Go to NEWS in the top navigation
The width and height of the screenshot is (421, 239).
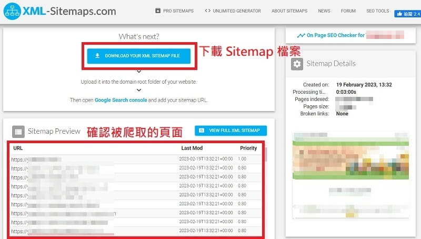coord(324,11)
